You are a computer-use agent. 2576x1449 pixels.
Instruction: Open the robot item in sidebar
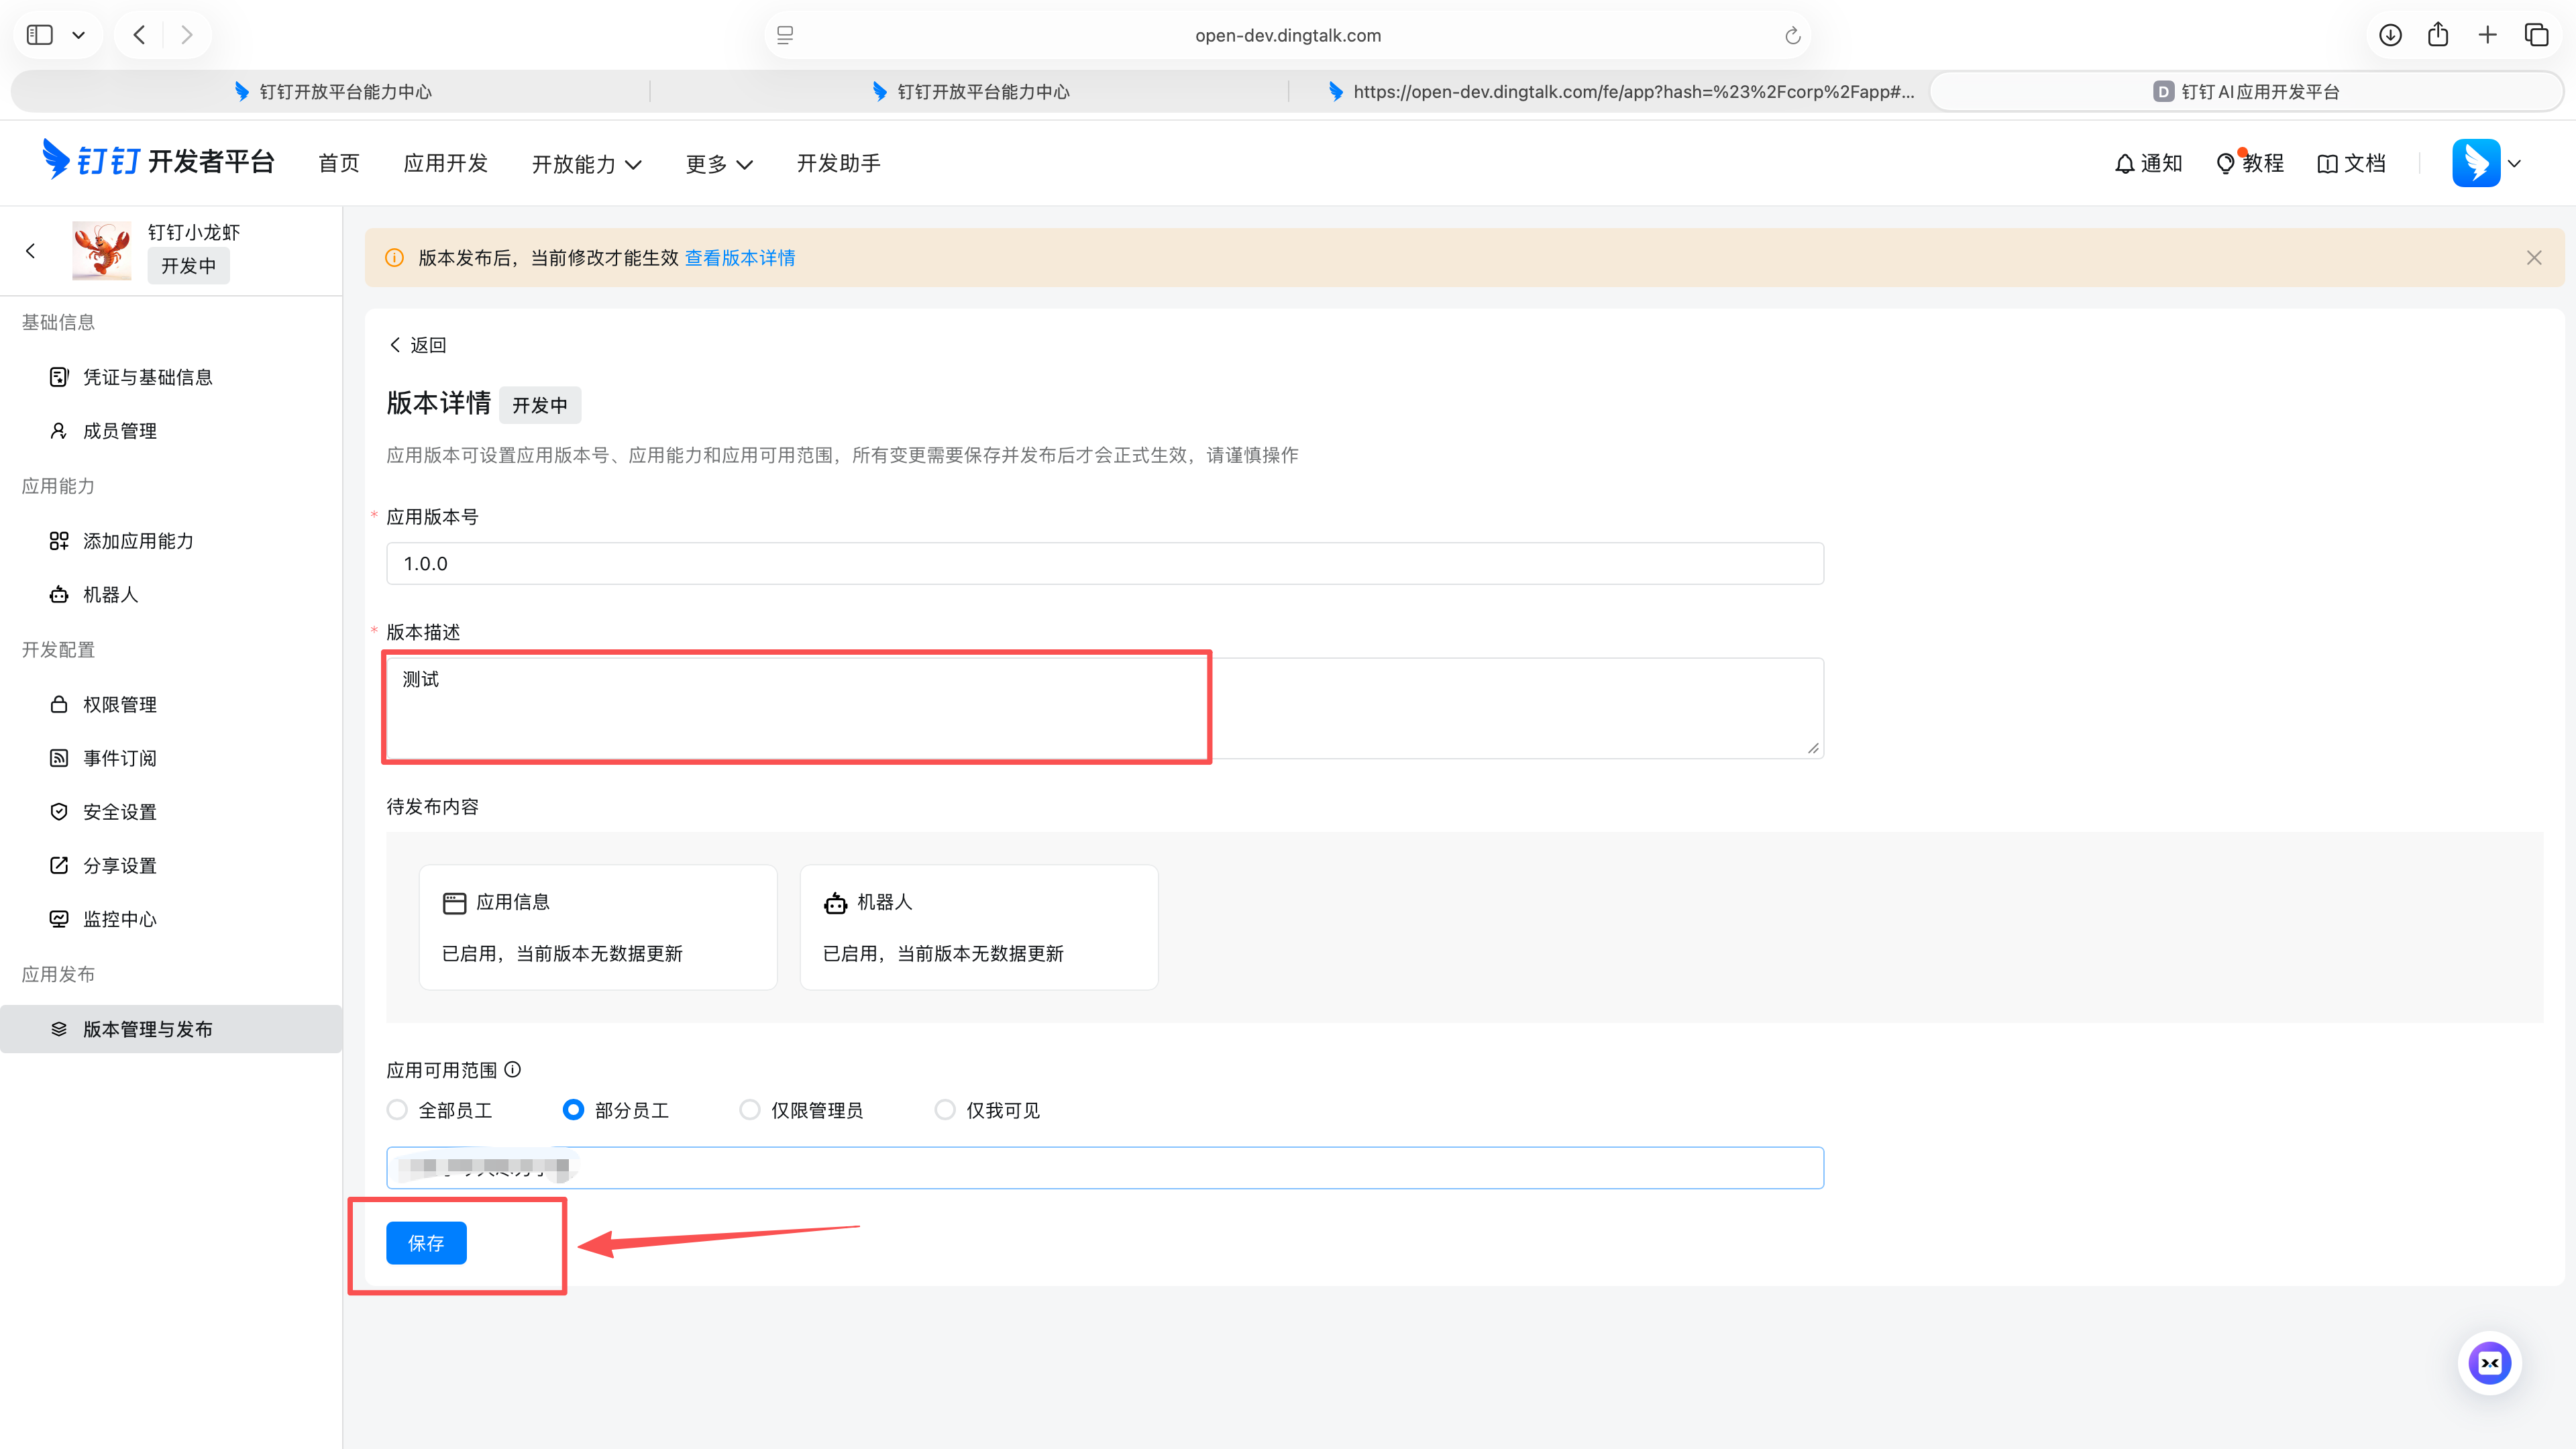tap(110, 595)
